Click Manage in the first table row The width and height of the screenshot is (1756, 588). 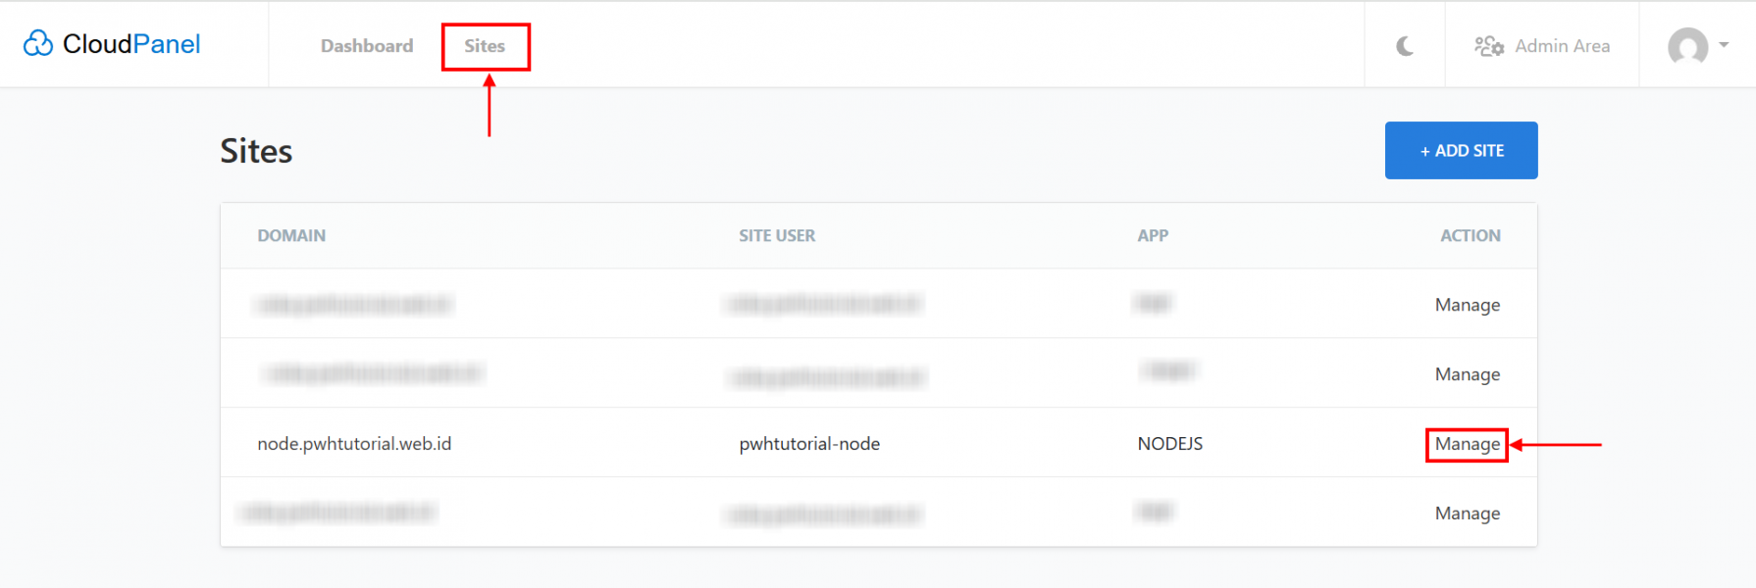pos(1467,305)
